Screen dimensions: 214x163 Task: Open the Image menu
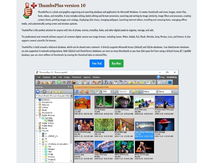point(67,77)
